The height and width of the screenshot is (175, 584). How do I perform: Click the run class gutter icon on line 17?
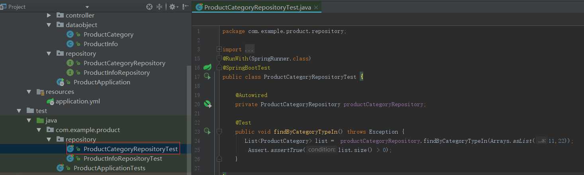click(x=207, y=76)
